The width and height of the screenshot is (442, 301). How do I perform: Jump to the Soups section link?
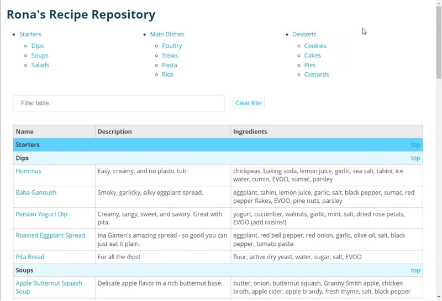click(x=40, y=56)
